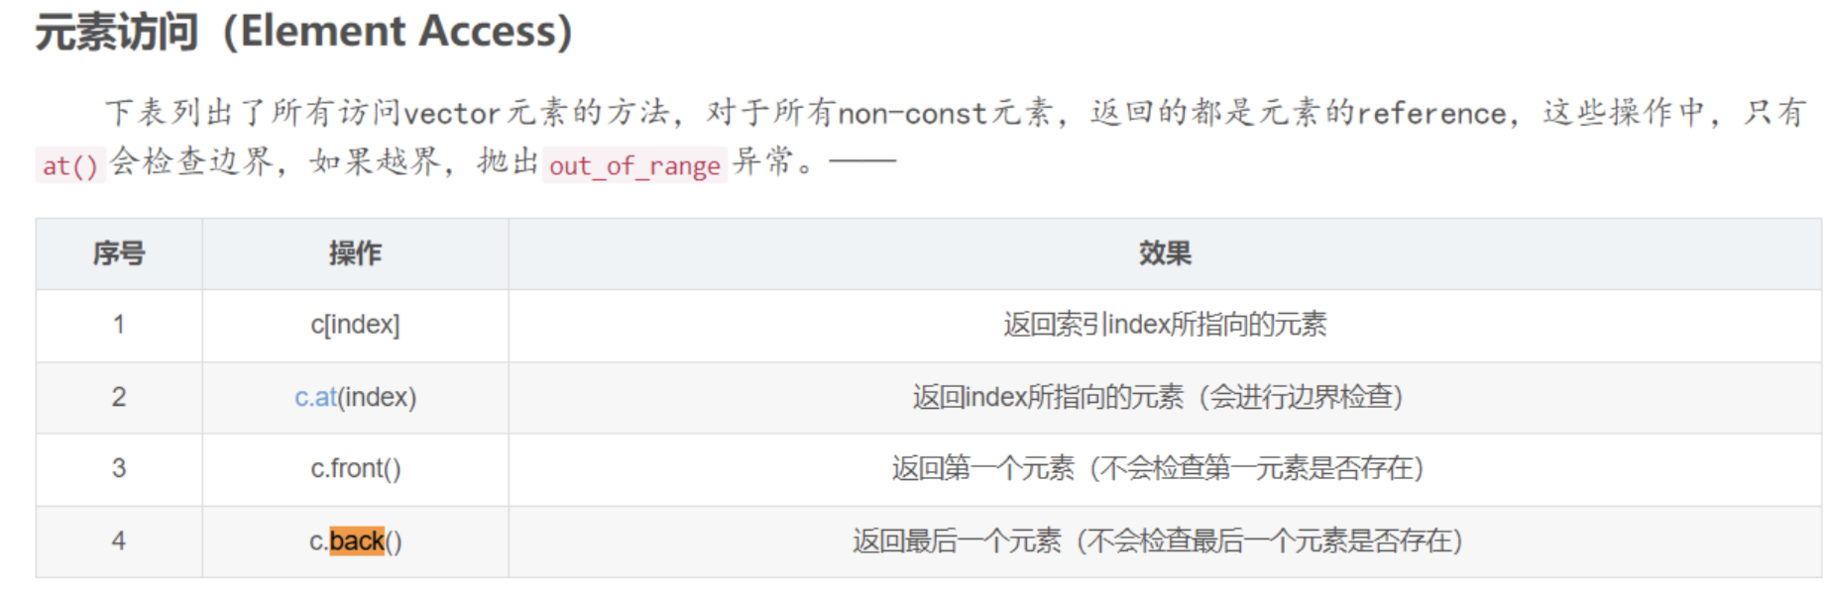Click the word reference in paragraph

point(1431,114)
